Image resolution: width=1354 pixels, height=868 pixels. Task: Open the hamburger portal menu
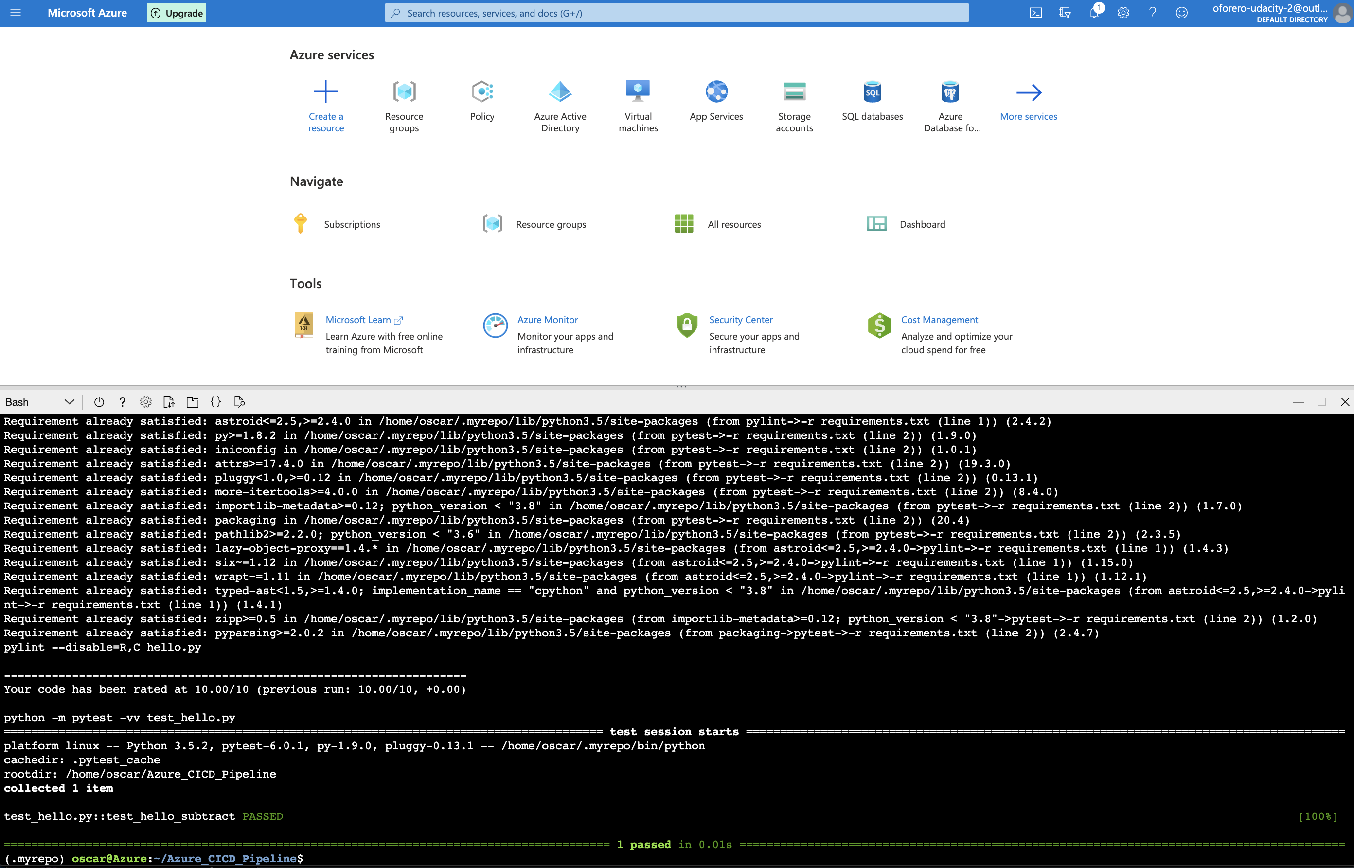[16, 13]
